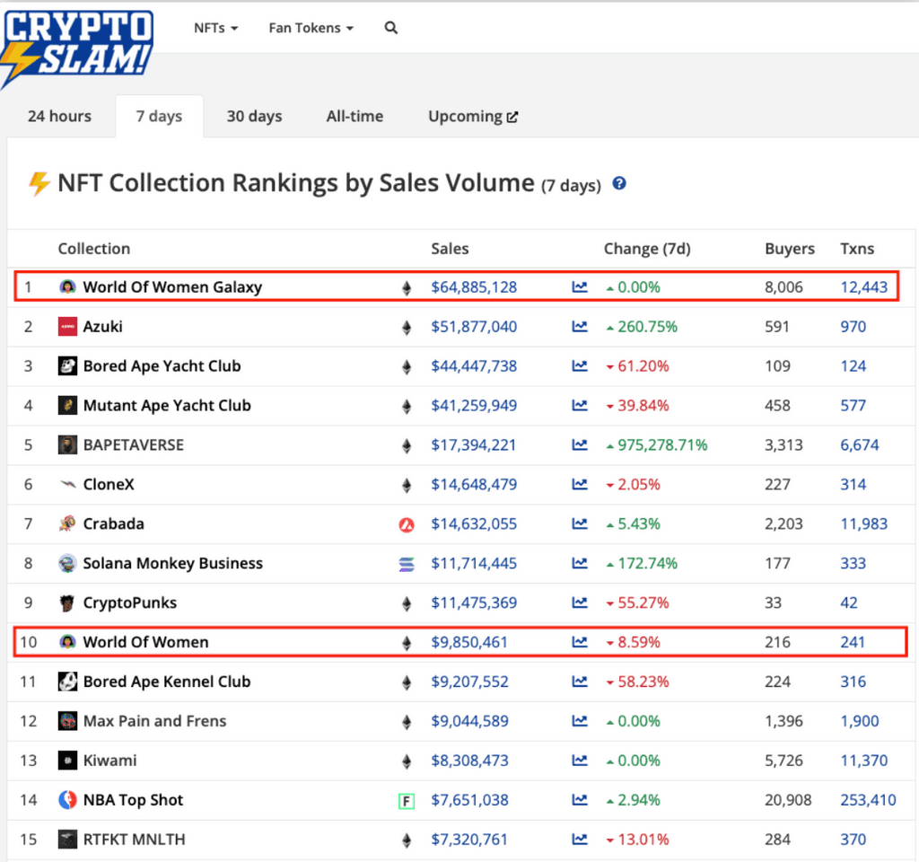
Task: Click the buyers count 20,908
Action: pos(788,800)
